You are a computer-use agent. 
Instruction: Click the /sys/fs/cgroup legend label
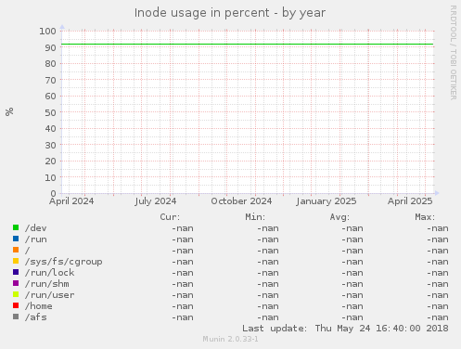click(64, 262)
